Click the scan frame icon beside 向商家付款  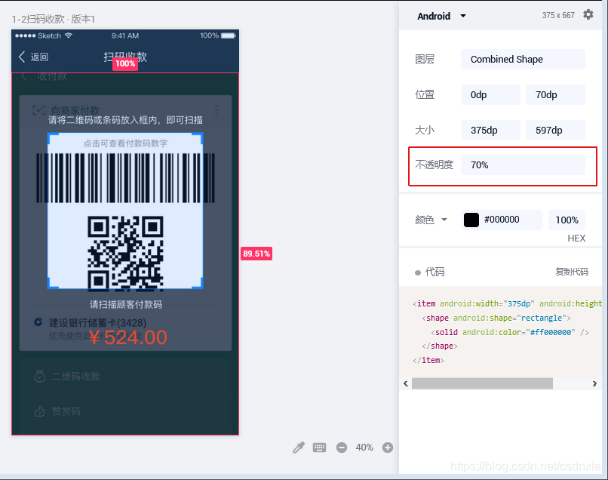pyautogui.click(x=38, y=111)
